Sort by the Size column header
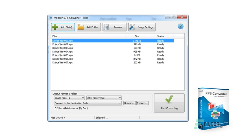The height and width of the screenshot is (136, 236). click(x=137, y=36)
